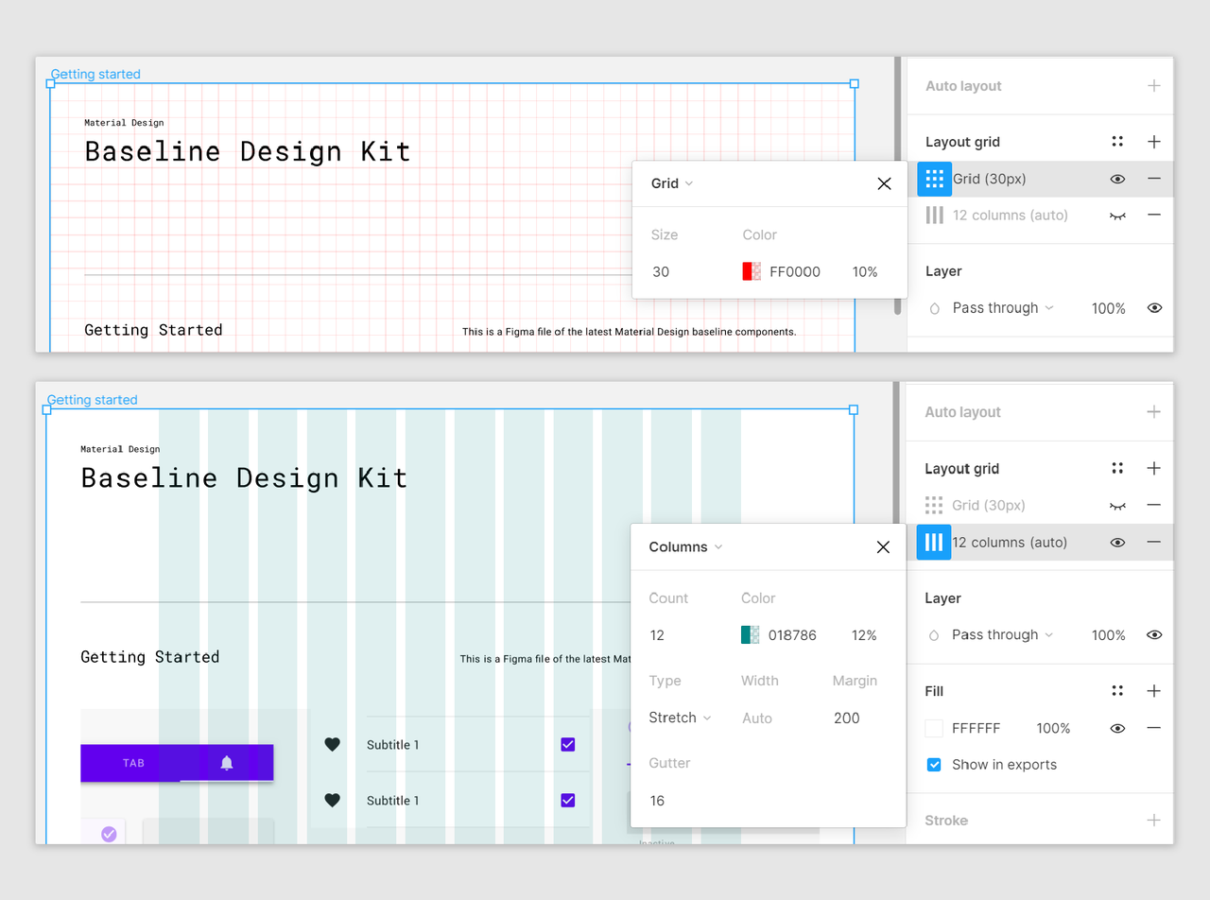Close the Columns settings popup
This screenshot has width=1210, height=900.
click(x=883, y=547)
